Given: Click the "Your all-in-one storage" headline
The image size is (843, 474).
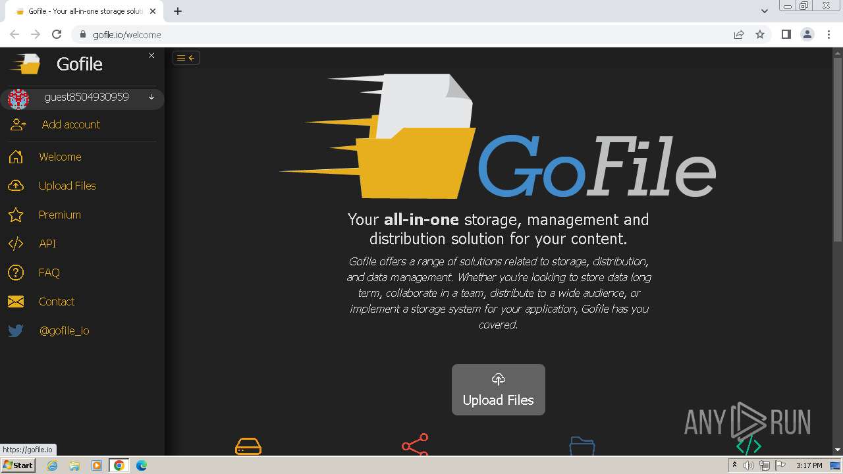Looking at the screenshot, I should (x=498, y=228).
